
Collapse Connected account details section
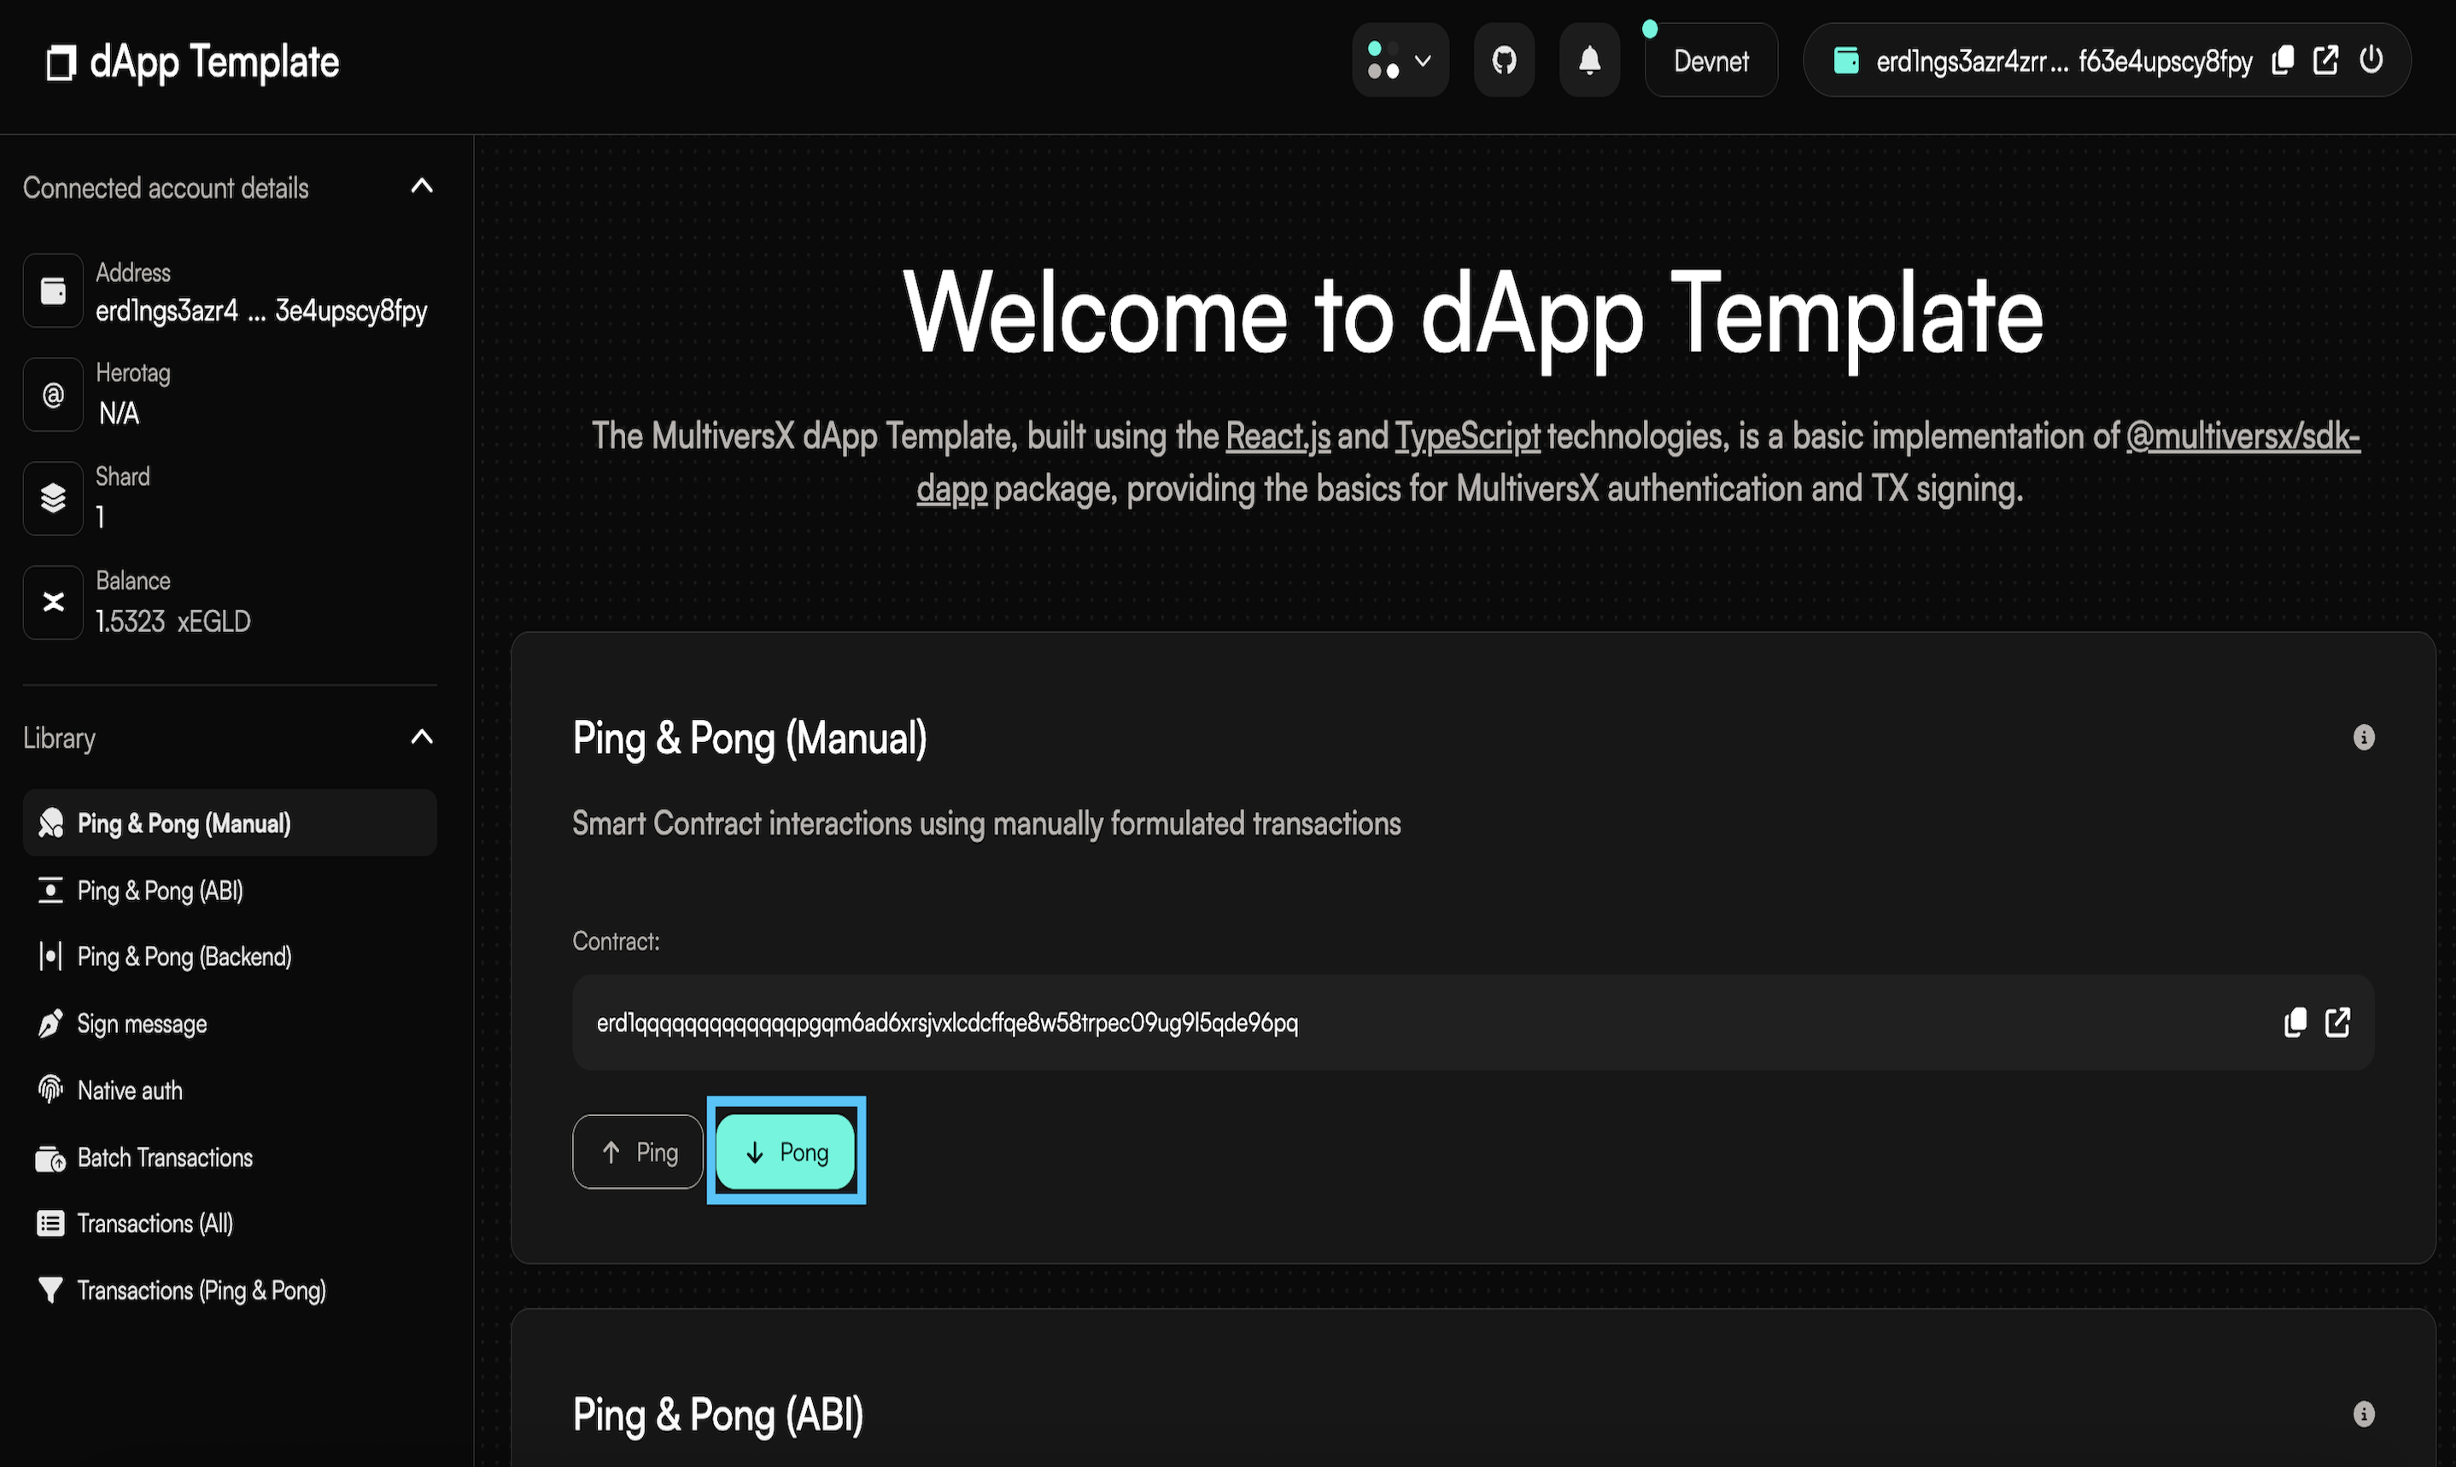click(422, 187)
